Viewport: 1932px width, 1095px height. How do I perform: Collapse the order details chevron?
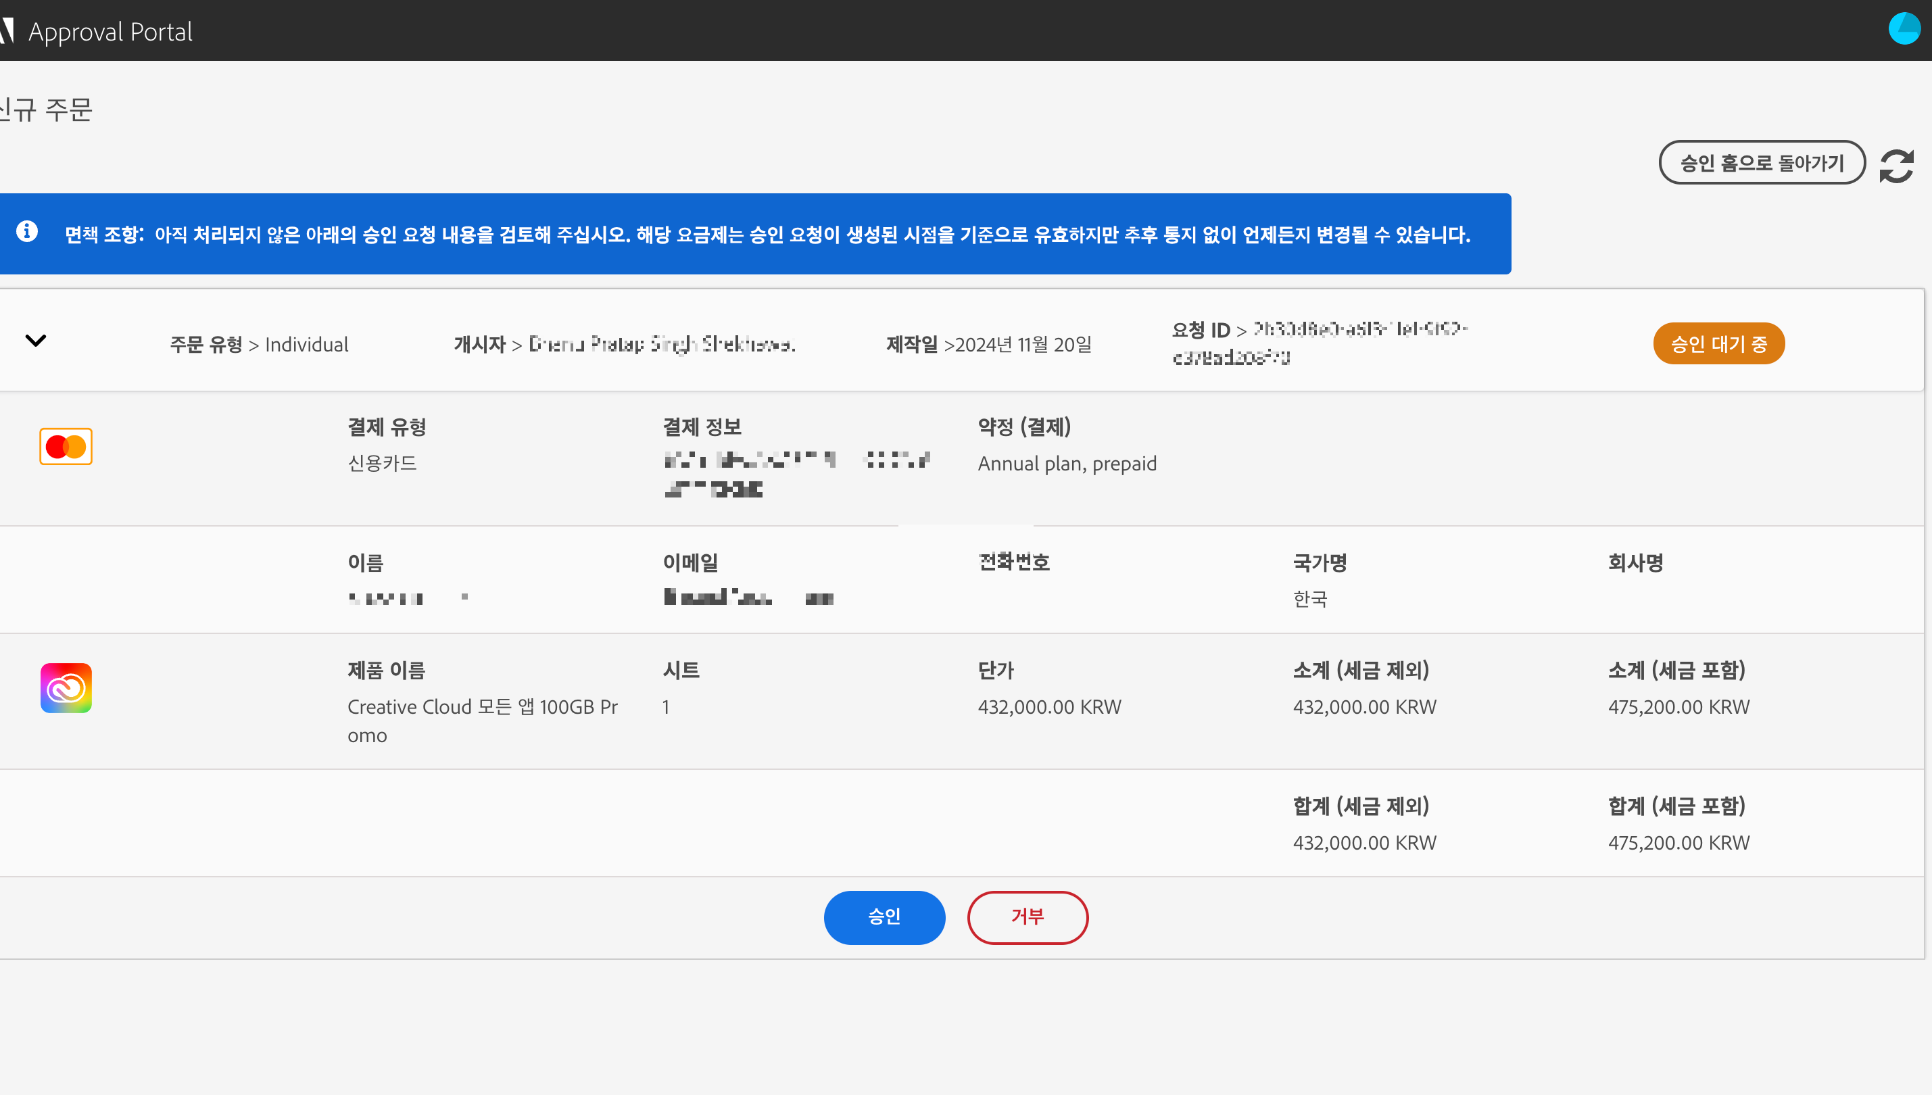tap(35, 341)
